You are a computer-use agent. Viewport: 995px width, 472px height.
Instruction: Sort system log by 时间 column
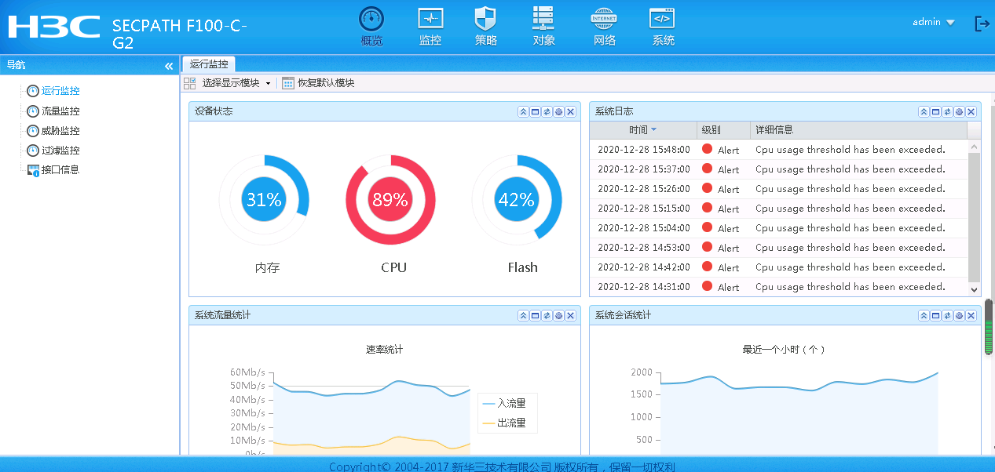(x=643, y=130)
